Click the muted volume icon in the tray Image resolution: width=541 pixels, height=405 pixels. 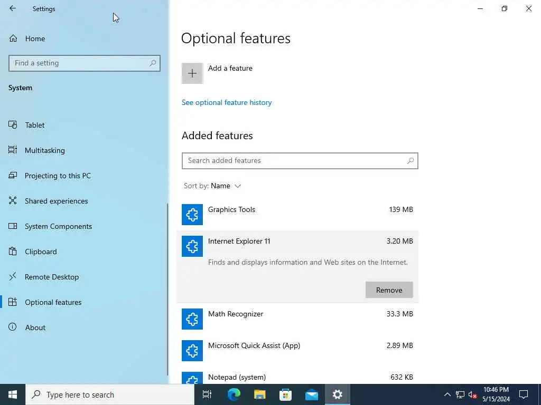(472, 394)
